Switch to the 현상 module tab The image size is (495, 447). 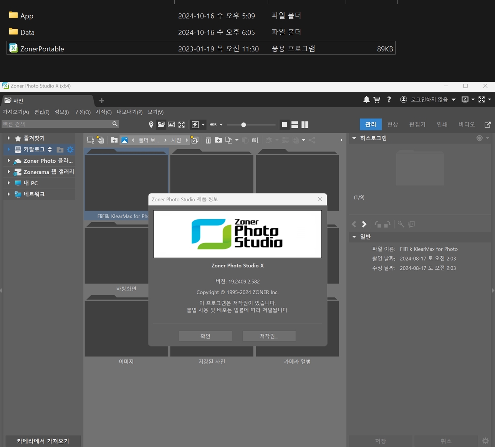392,124
